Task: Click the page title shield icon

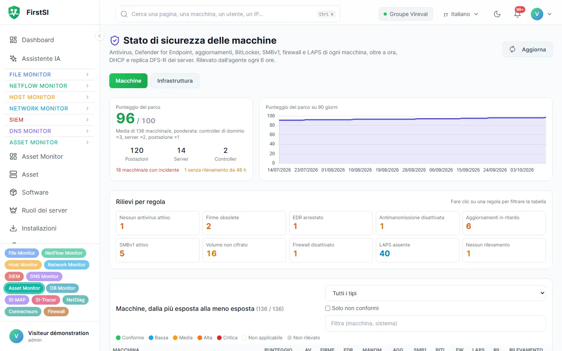Action: pyautogui.click(x=115, y=41)
